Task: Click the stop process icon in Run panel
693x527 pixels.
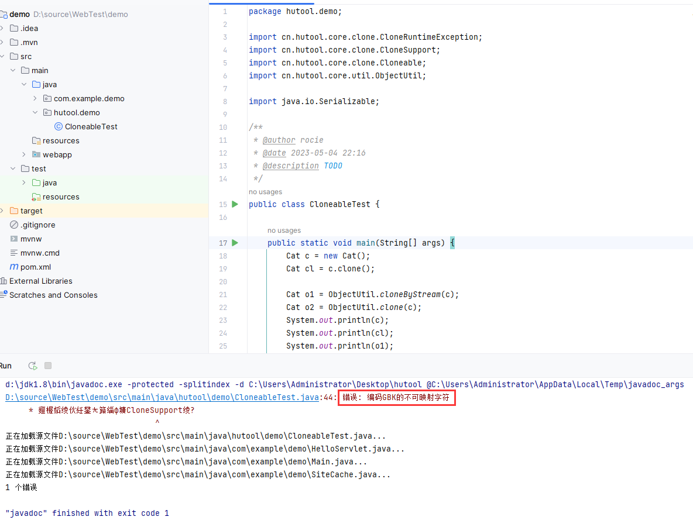Action: coord(47,365)
